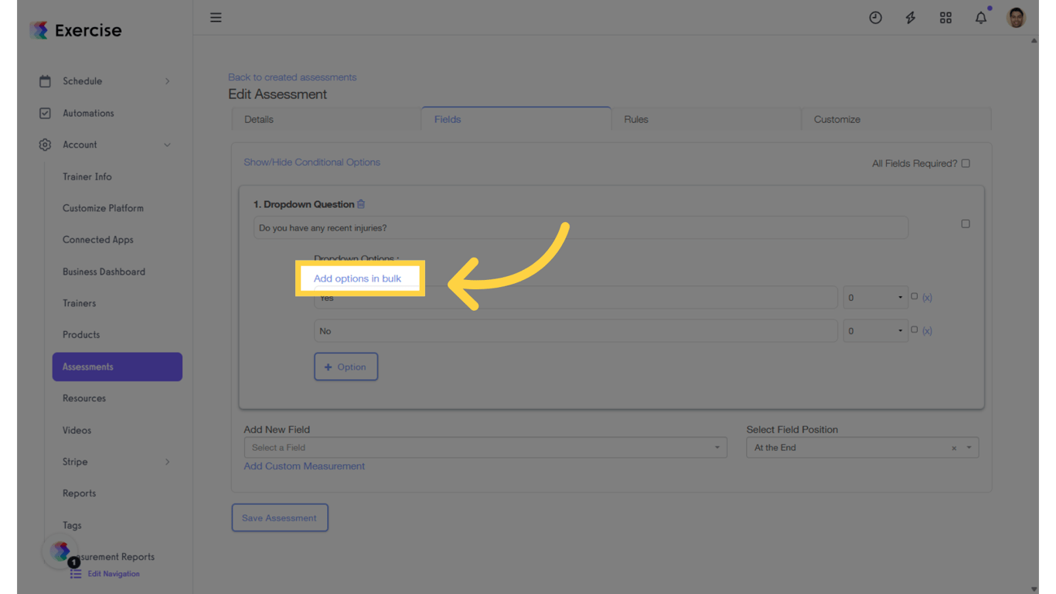The image size is (1056, 594).
Task: Toggle the checkbox beside the injury question
Action: click(x=966, y=224)
